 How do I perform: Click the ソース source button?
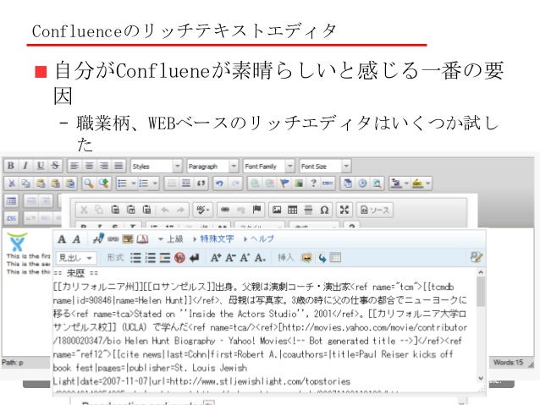[x=375, y=210]
